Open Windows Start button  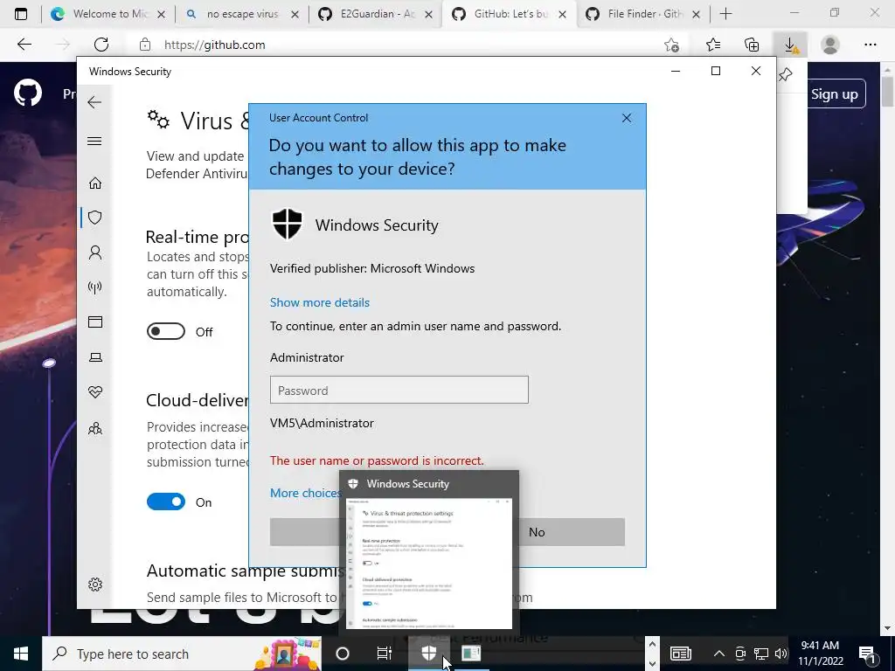(x=21, y=654)
